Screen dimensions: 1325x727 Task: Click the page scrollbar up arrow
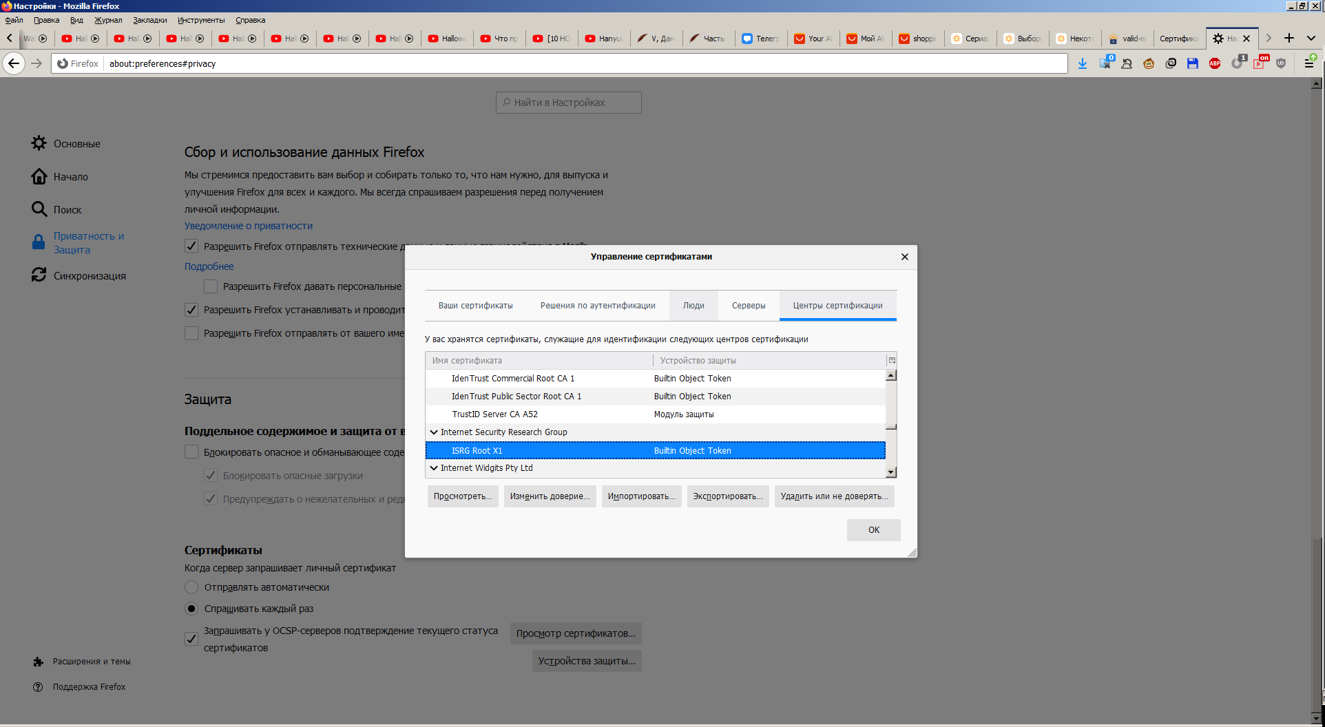pos(1317,83)
